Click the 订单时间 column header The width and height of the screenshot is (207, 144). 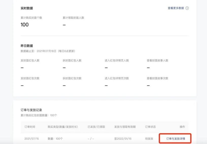tap(30, 127)
